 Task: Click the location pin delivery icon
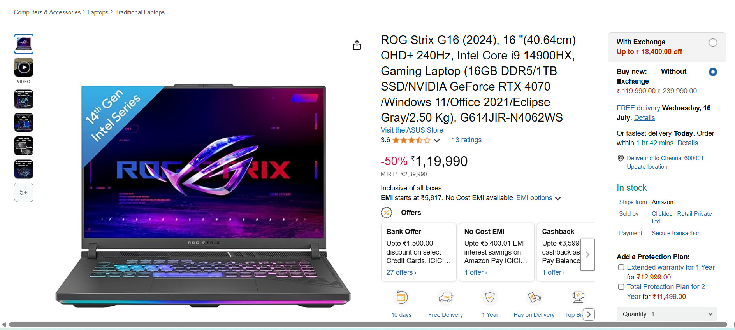point(621,158)
